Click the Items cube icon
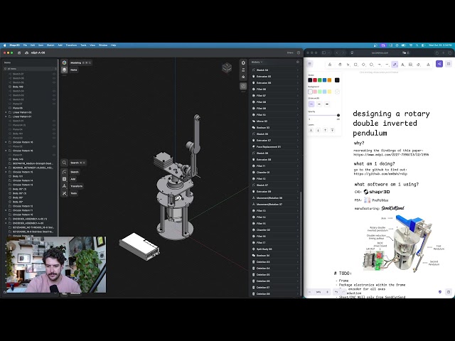 pyautogui.click(x=65, y=70)
